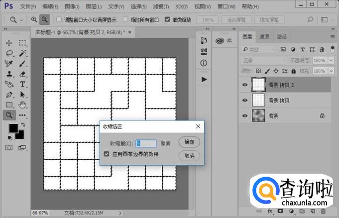The height and width of the screenshot is (218, 339).
Task: Switch to the 通道 tab
Action: tap(264, 37)
